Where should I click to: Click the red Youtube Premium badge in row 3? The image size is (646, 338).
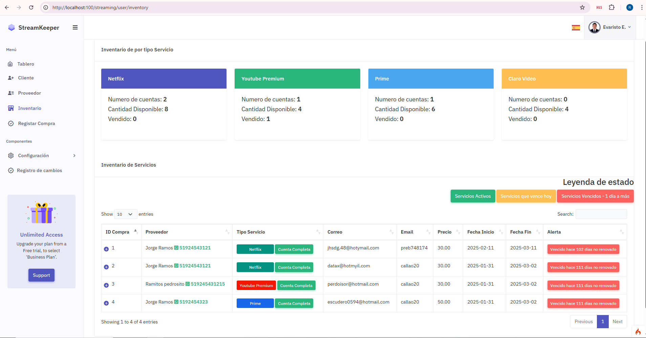click(256, 285)
